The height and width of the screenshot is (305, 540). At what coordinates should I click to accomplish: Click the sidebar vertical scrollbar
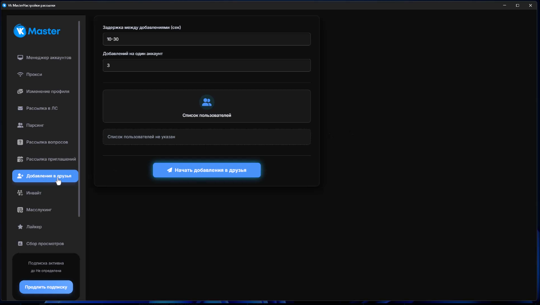click(79, 117)
